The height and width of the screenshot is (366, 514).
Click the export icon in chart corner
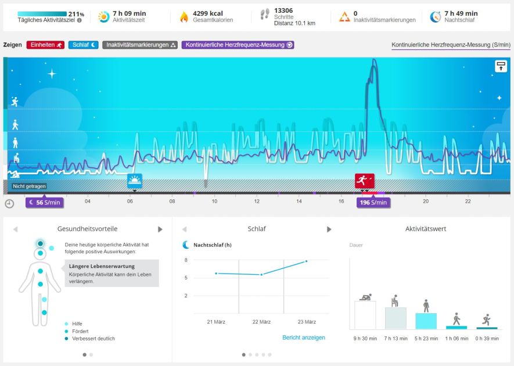[x=501, y=66]
